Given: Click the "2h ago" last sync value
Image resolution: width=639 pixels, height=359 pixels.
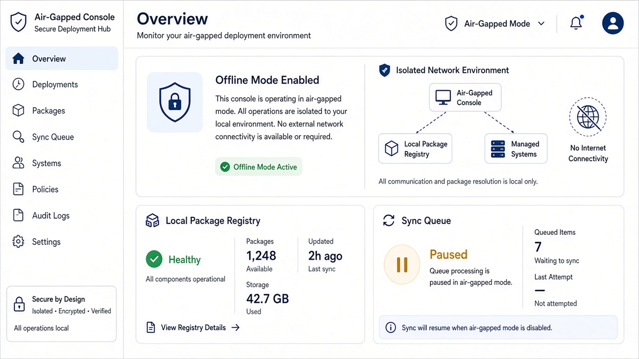Looking at the screenshot, I should (x=325, y=256).
